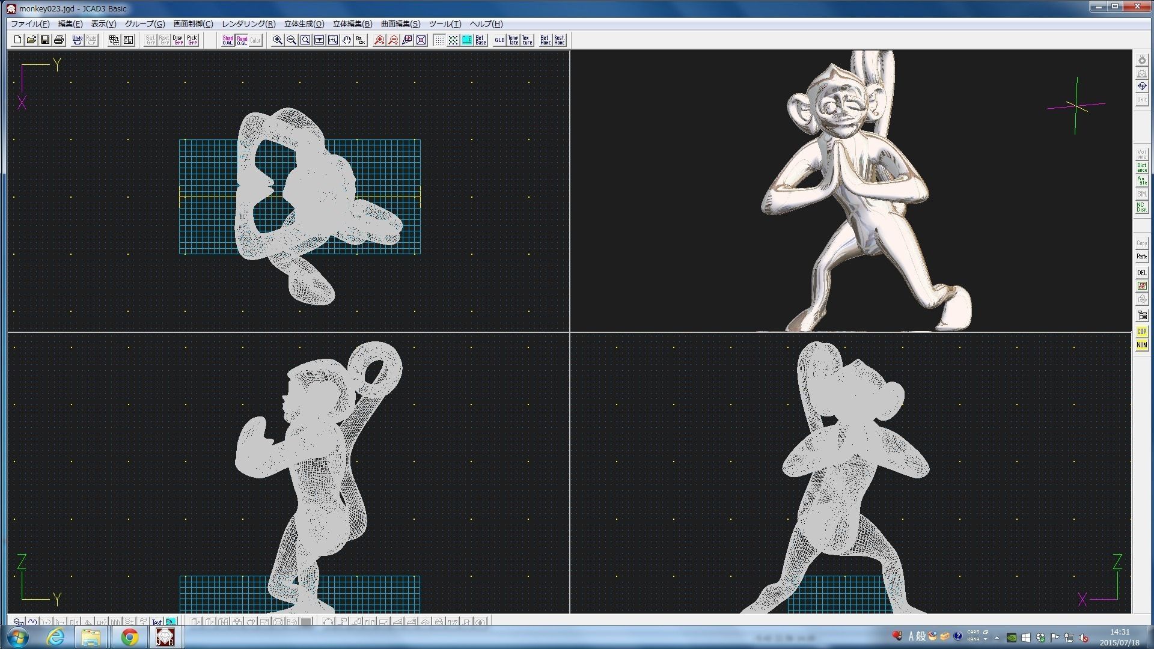Click the Set Base button
Viewport: 1154px width, 649px height.
(480, 40)
